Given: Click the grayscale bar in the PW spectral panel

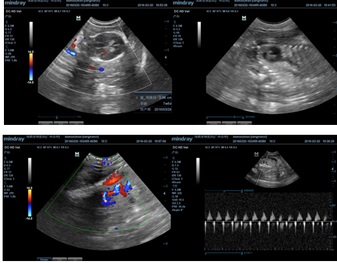Looking at the screenshot, I should (x=198, y=171).
